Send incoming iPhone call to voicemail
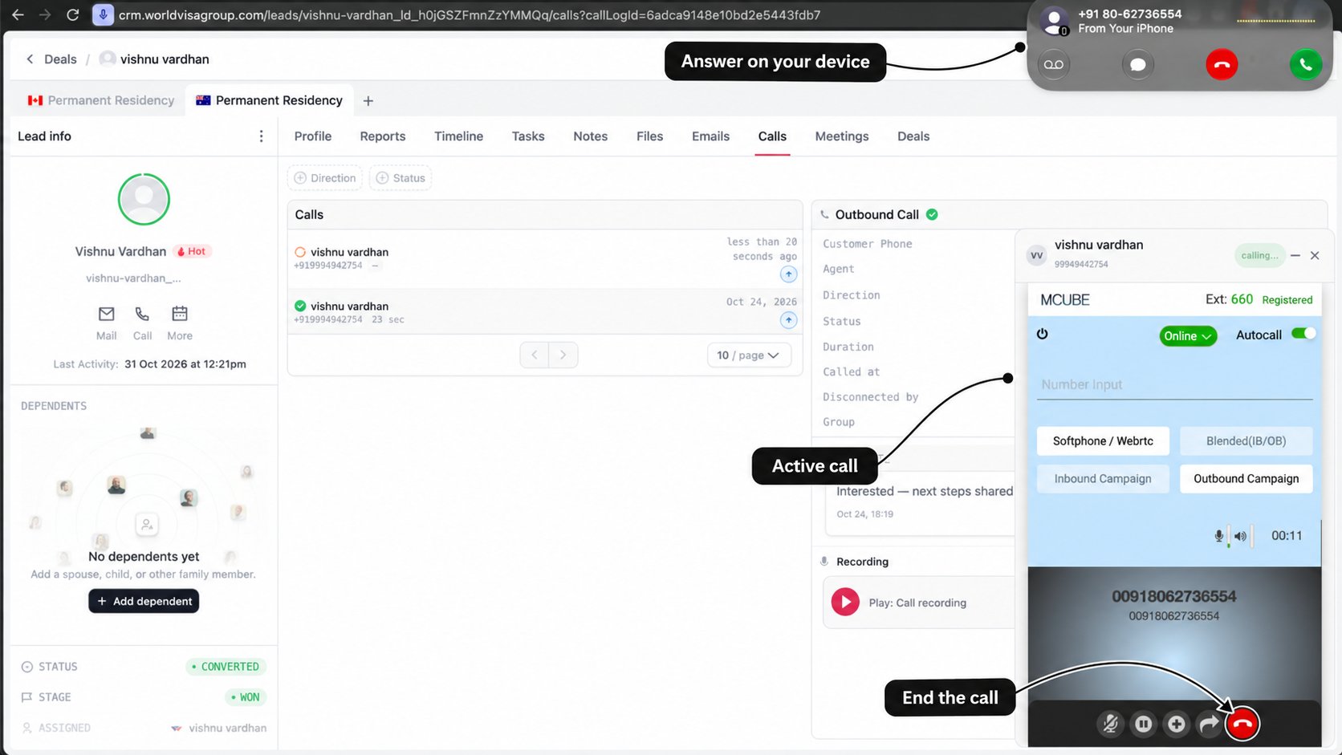The image size is (1342, 755). [x=1054, y=64]
